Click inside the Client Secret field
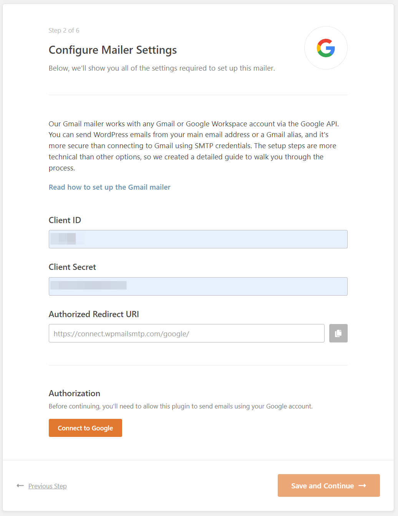This screenshot has height=516, width=398. [198, 286]
